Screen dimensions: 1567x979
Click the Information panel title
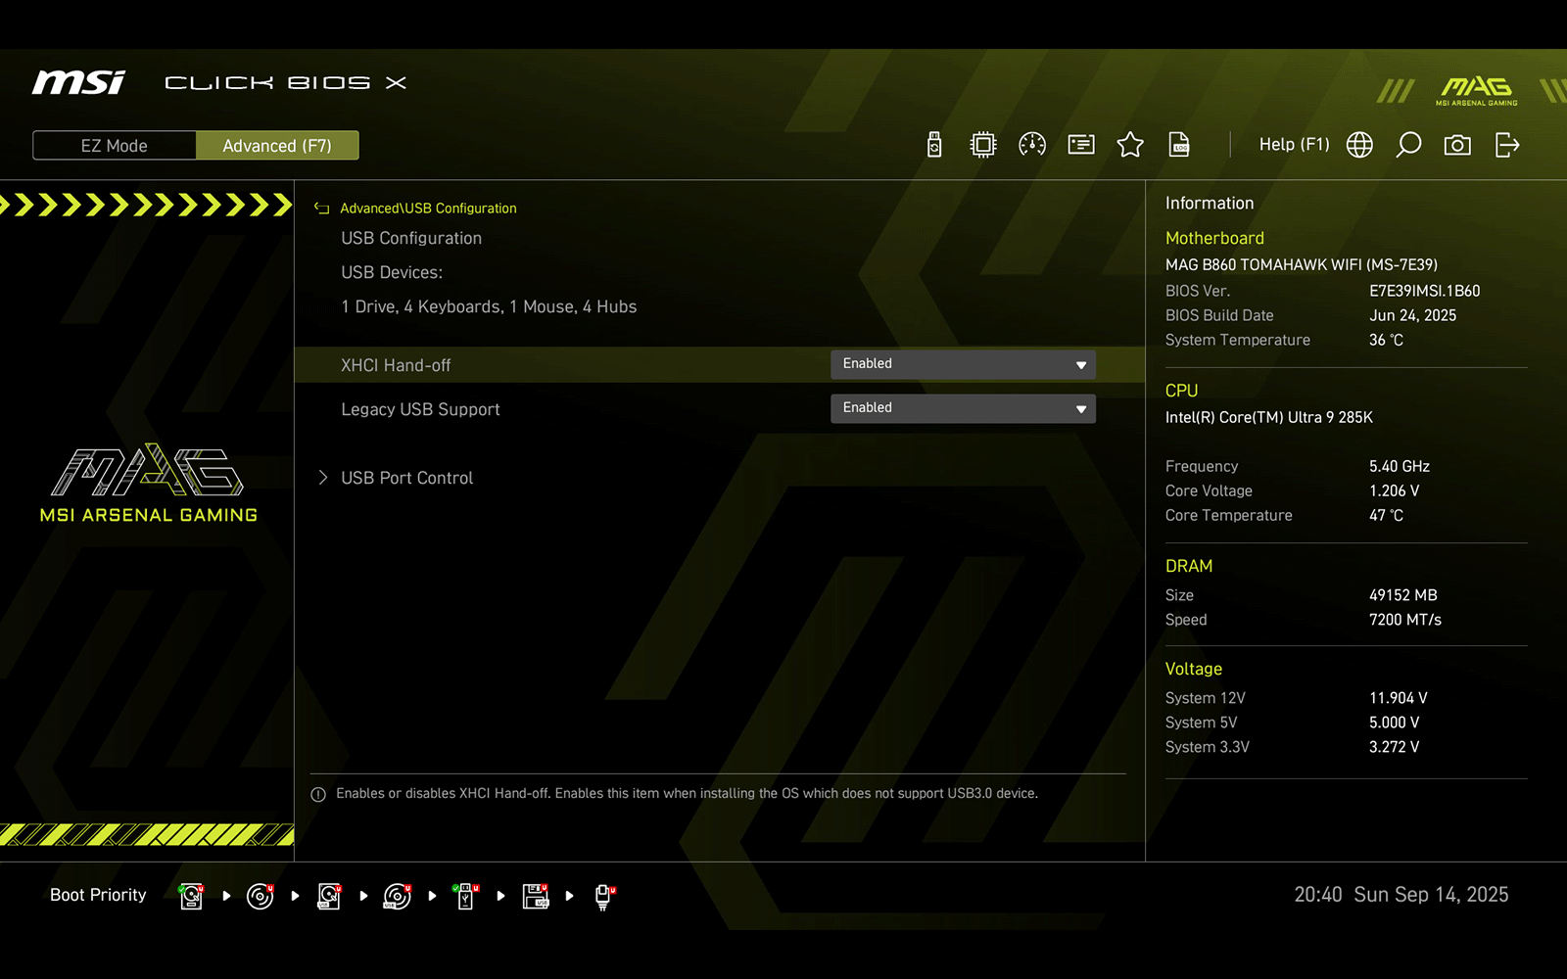1210,203
